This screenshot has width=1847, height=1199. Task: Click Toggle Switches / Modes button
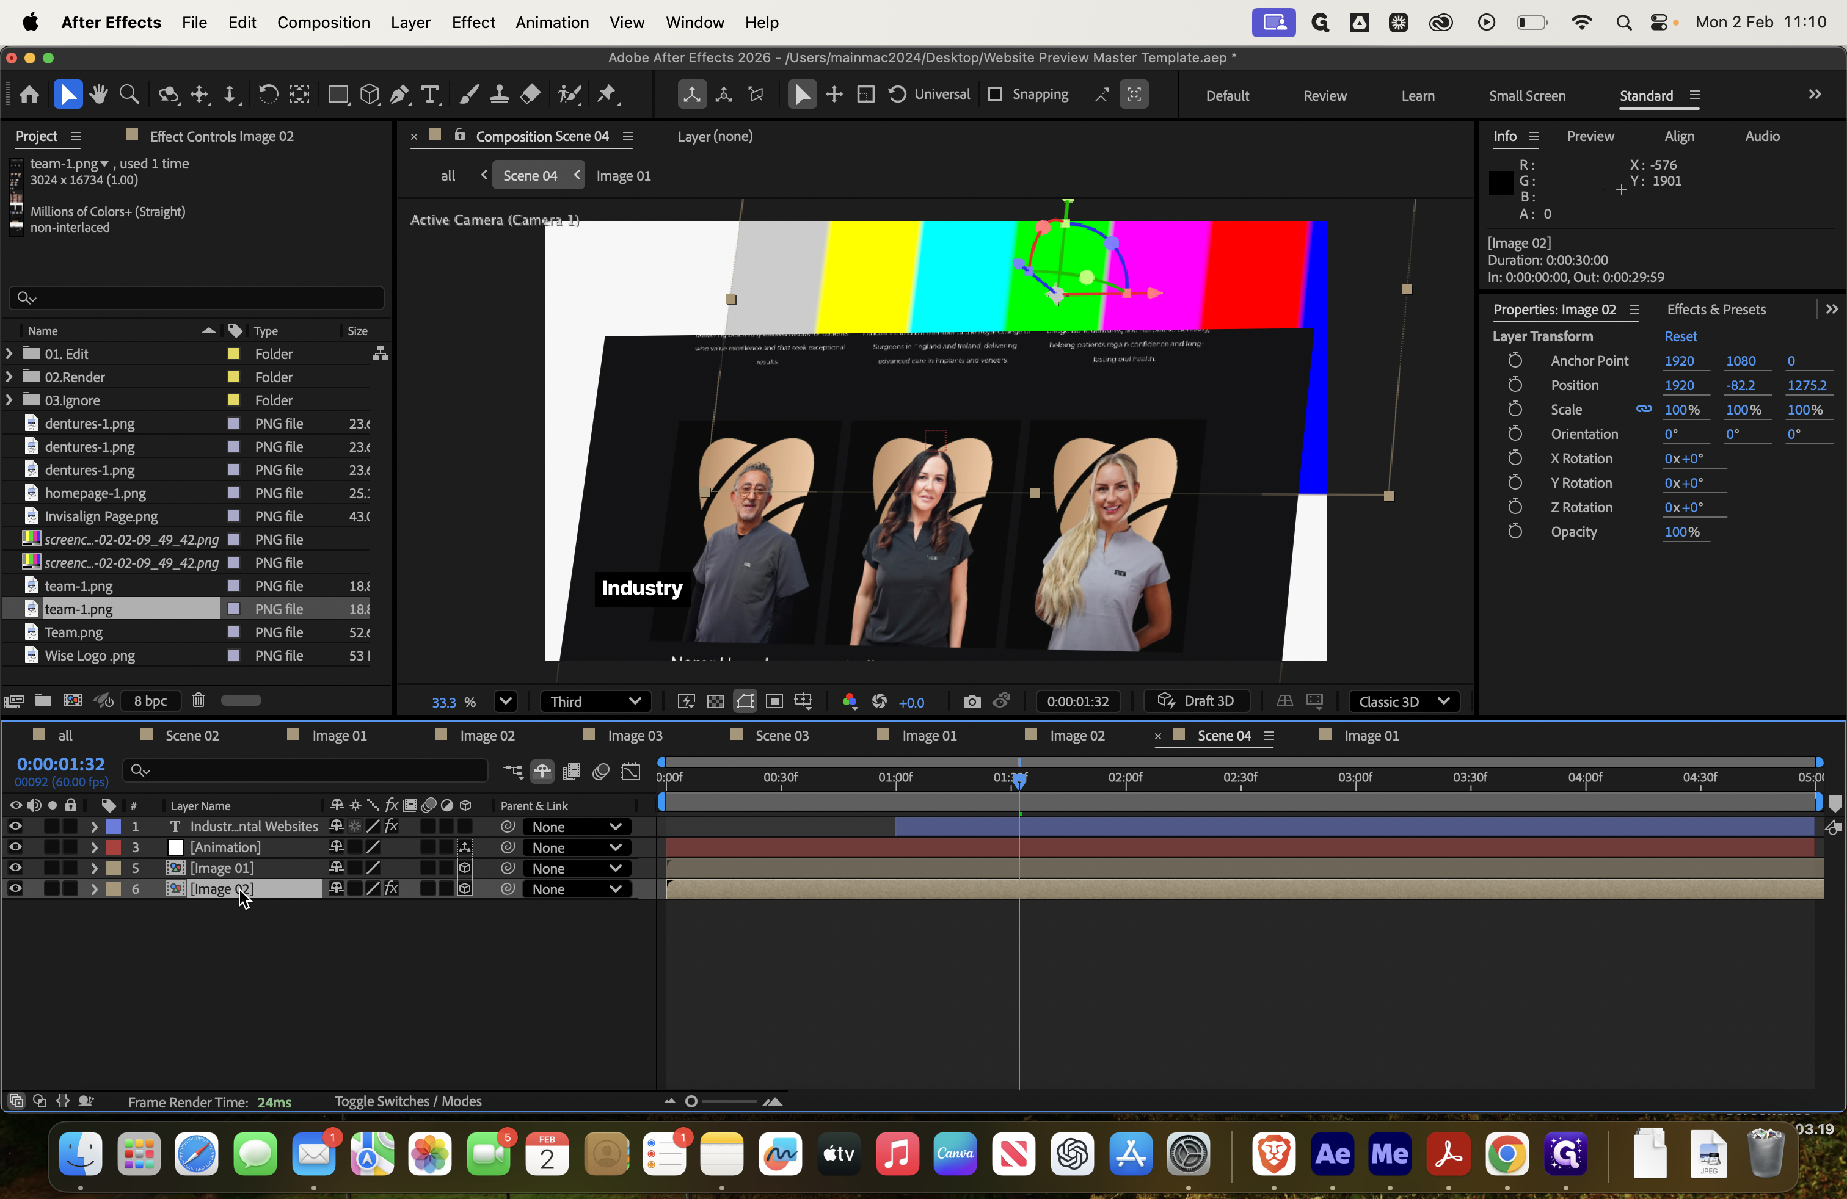pos(408,1101)
